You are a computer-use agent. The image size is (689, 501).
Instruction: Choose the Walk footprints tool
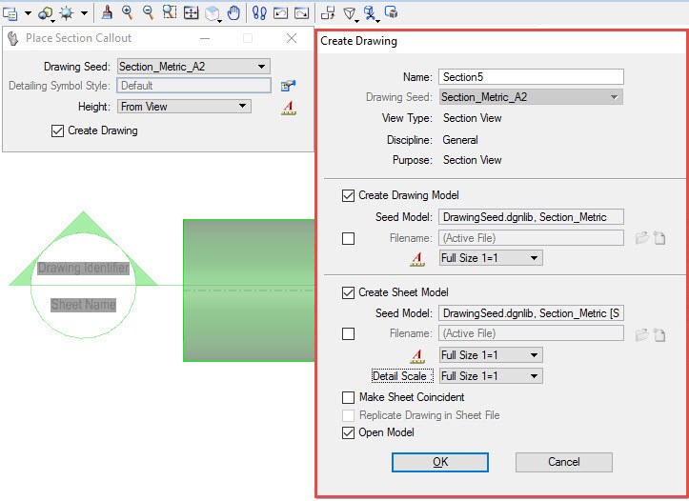[259, 12]
